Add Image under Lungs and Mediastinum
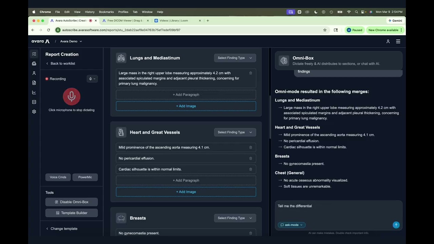Viewport: 434px width, 244px height. [x=186, y=106]
